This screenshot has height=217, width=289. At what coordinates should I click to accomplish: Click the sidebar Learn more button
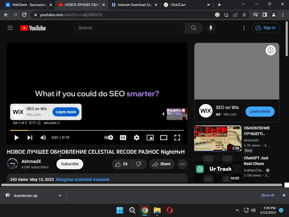click(260, 111)
